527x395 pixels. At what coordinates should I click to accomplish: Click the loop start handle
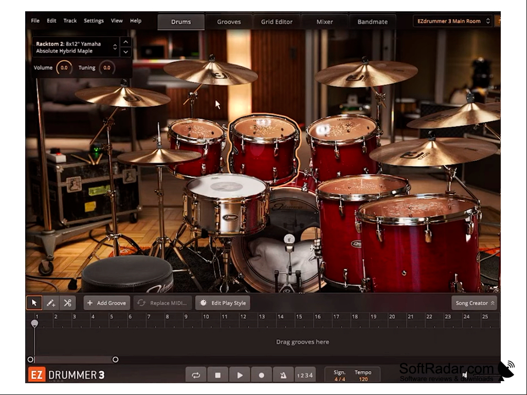30,360
